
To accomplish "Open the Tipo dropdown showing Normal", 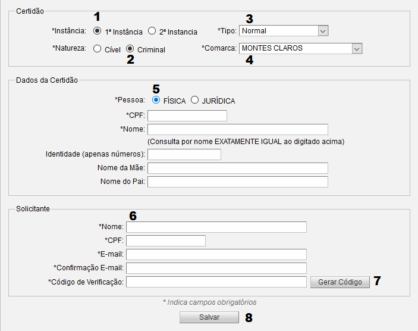I will coord(284,31).
